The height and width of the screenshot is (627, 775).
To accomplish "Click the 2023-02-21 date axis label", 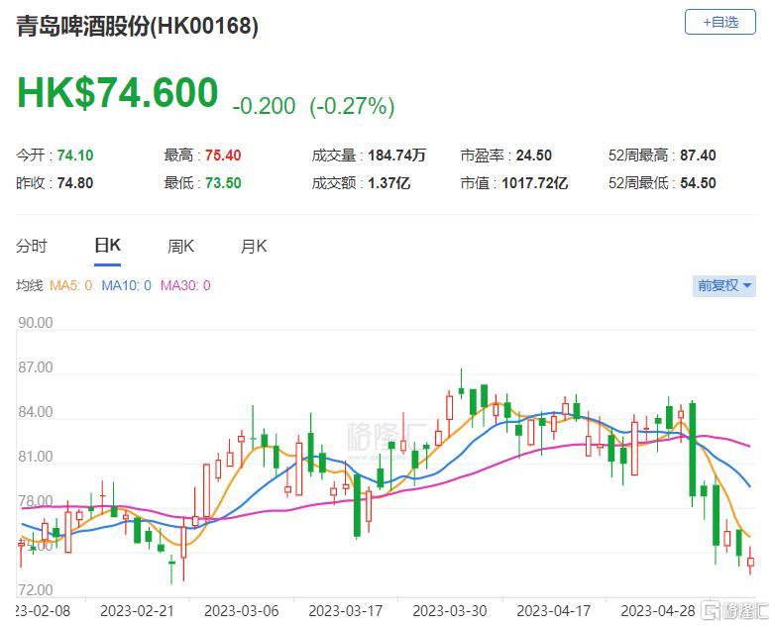I will (138, 611).
